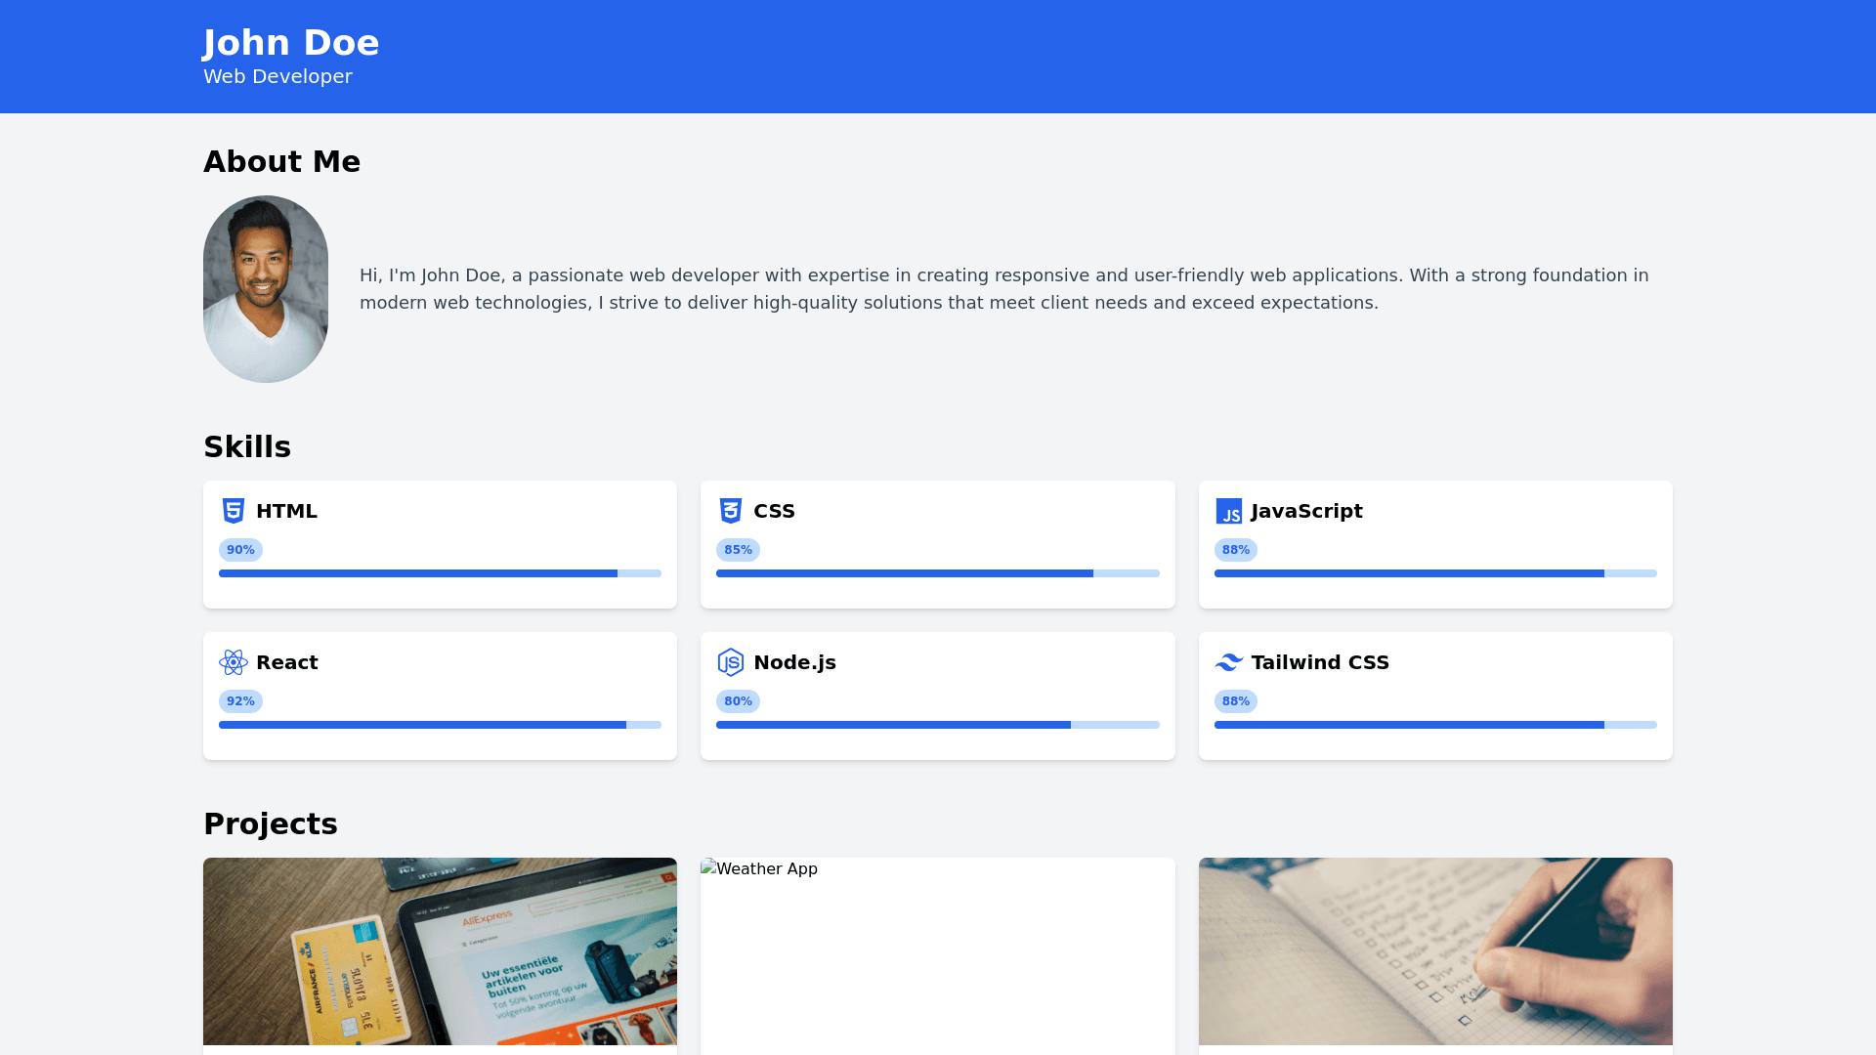Click the broken Weather App image icon
Image resolution: width=1876 pixels, height=1055 pixels.
708,867
